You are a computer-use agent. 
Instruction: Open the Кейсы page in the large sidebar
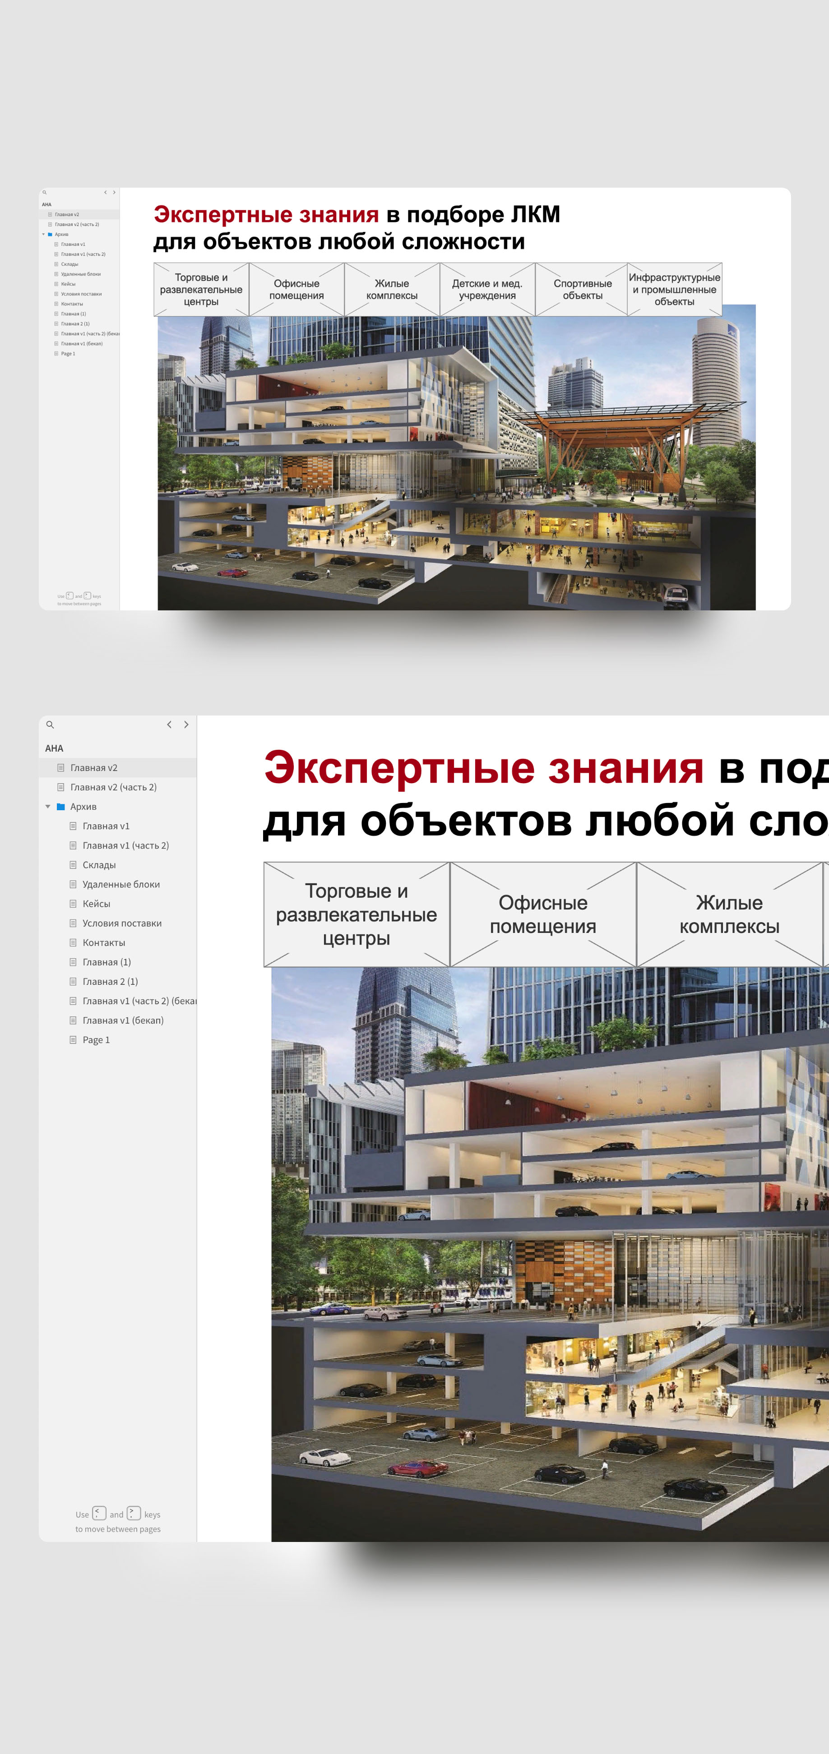96,904
